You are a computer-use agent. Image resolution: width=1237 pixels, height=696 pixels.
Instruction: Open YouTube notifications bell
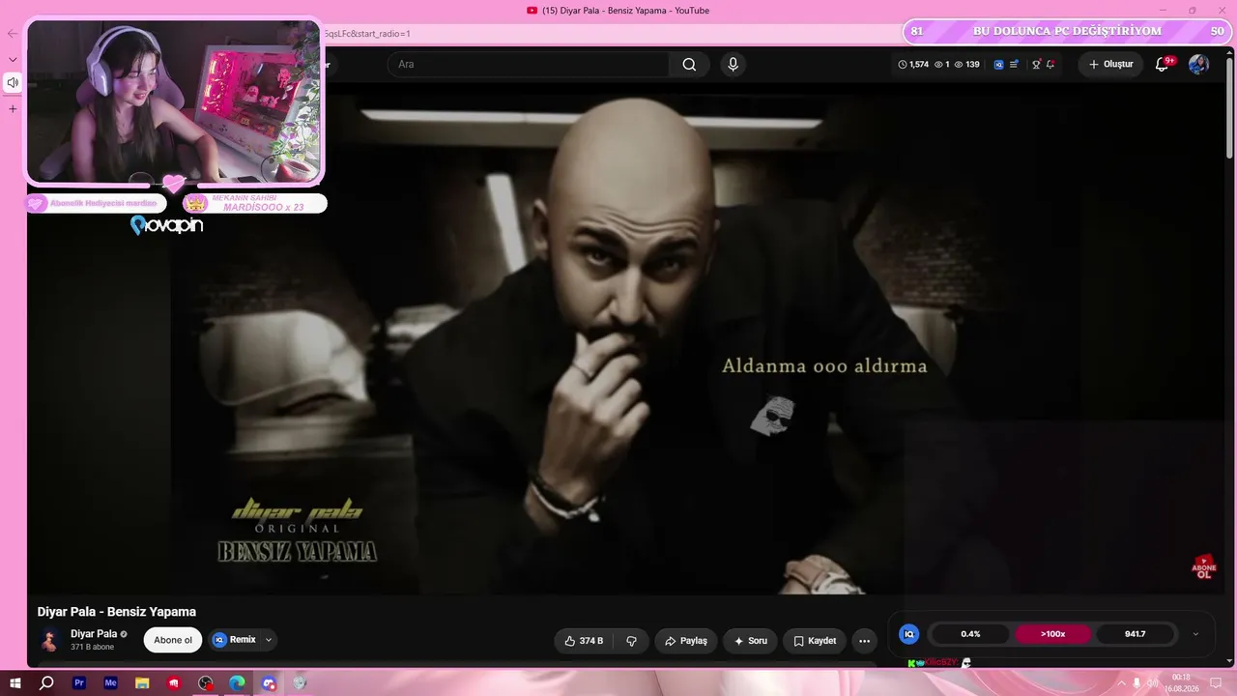(x=1163, y=65)
